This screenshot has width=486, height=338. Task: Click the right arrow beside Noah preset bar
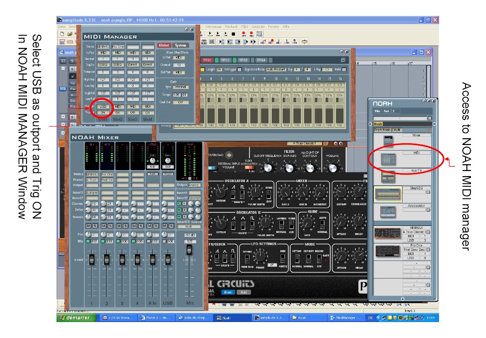pos(434,124)
